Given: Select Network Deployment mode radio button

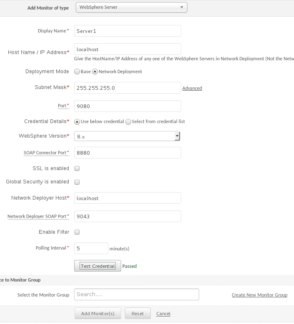Looking at the screenshot, I should point(95,72).
